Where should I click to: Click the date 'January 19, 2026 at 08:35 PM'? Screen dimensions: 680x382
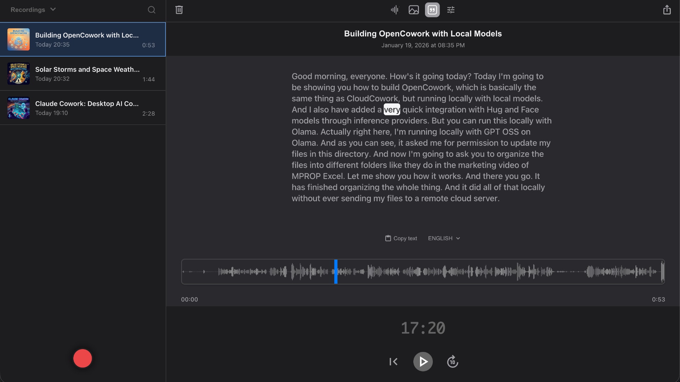pyautogui.click(x=423, y=45)
